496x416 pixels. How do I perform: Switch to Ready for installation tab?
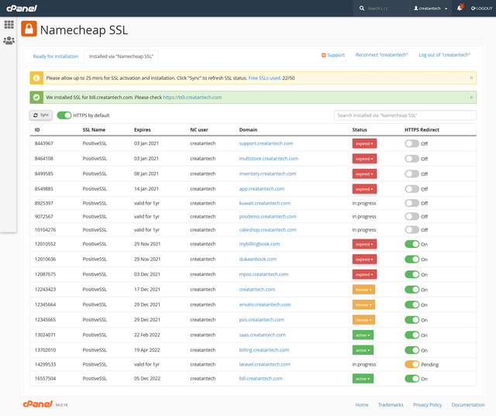(56, 57)
